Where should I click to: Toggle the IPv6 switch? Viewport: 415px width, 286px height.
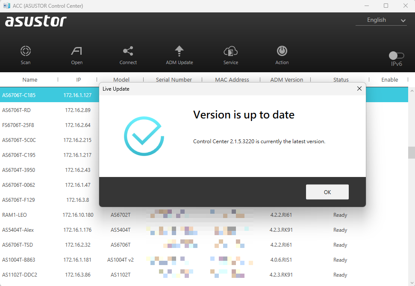396,56
